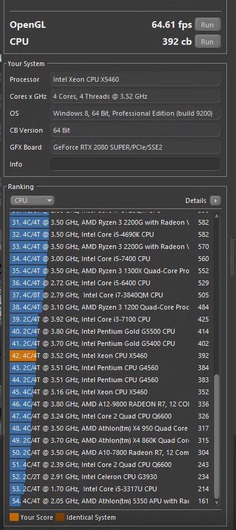Screen dimensions: 236x530
Task: Click the Processor field Intel Xeon X5460
Action: coord(135,80)
